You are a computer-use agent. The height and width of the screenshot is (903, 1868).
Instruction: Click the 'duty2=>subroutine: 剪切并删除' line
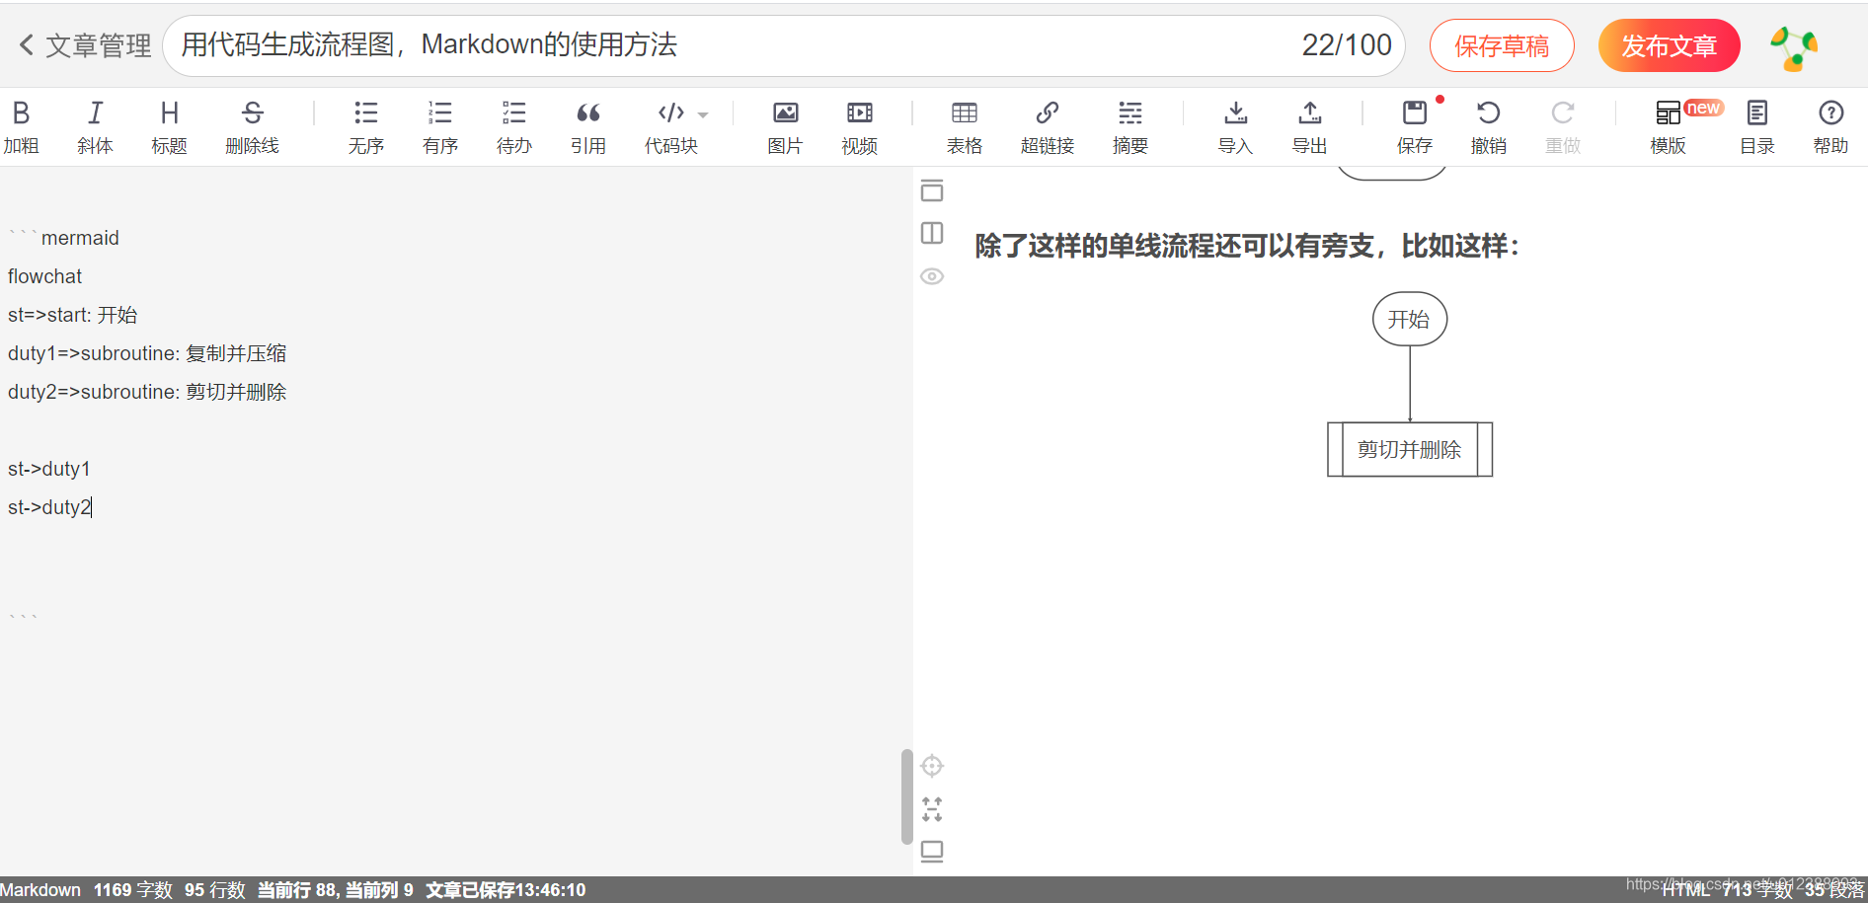pyautogui.click(x=147, y=392)
